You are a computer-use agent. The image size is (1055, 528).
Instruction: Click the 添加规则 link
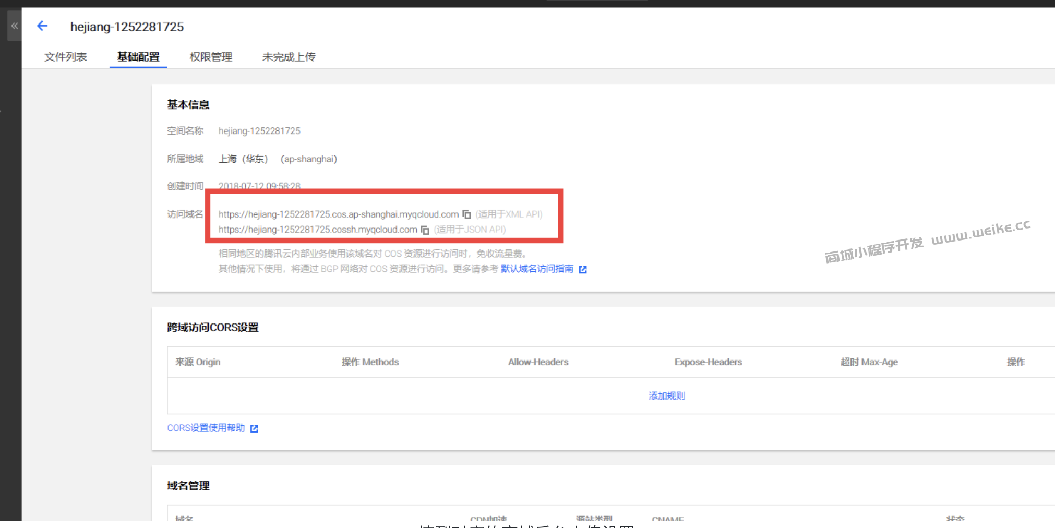tap(666, 396)
